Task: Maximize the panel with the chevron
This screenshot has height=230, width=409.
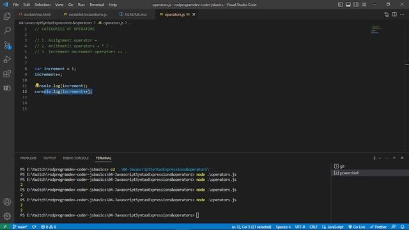Action: tap(394, 158)
